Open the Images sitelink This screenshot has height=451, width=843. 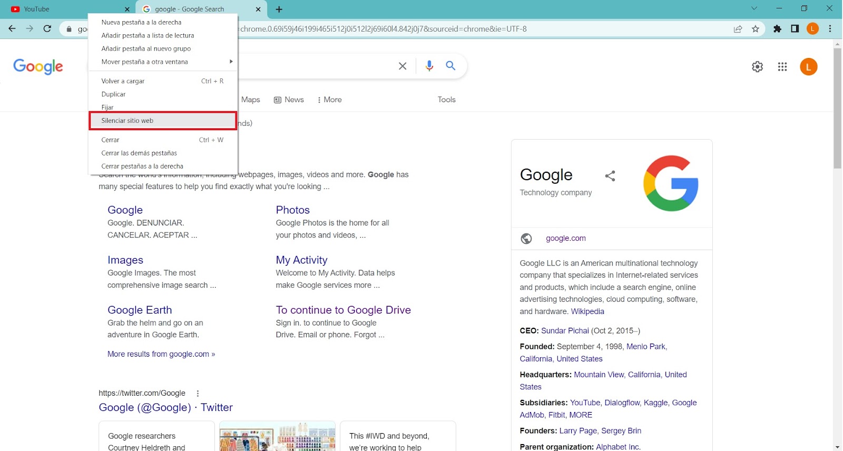click(125, 260)
